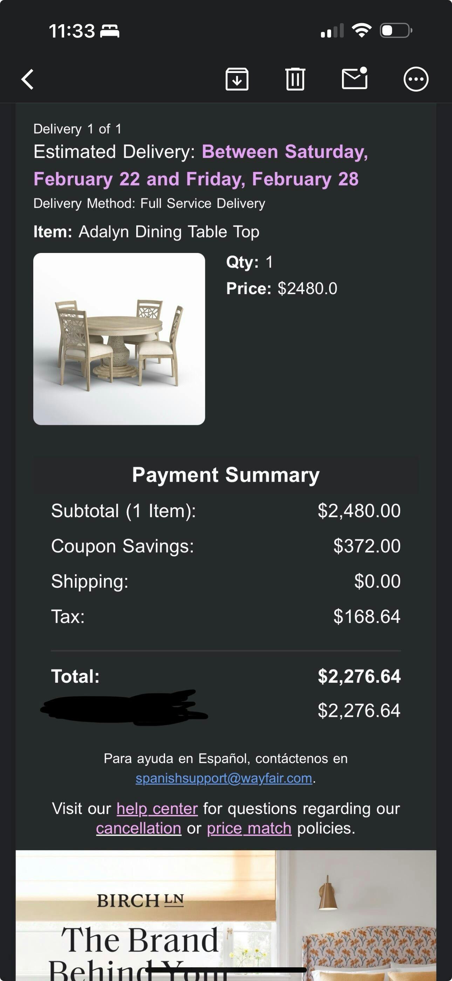
Task: Tap the Adalyn dining table product image
Action: tap(119, 339)
